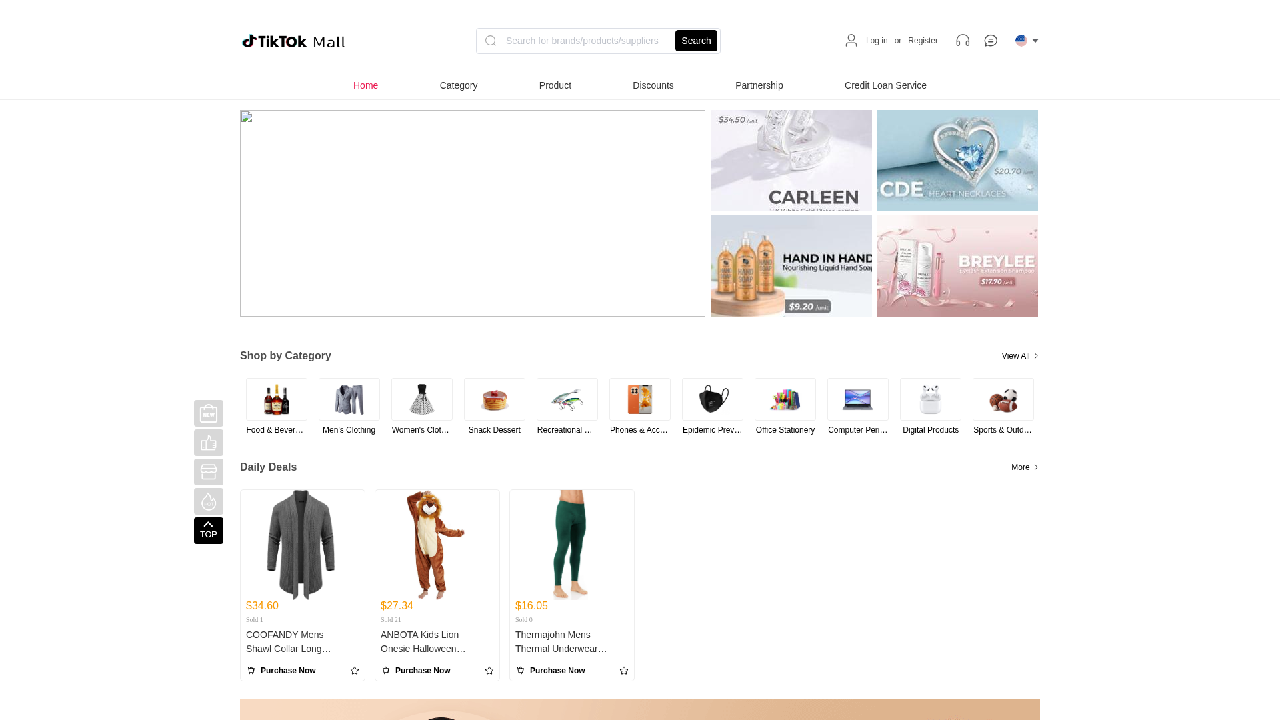The width and height of the screenshot is (1280, 720).
Task: Focus the brands/products search field
Action: coord(587,41)
